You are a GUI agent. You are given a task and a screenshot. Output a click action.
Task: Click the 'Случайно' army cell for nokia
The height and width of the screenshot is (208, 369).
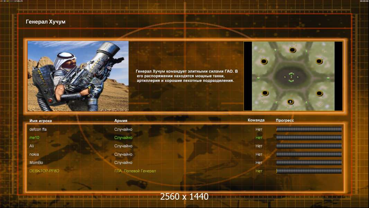pos(123,154)
